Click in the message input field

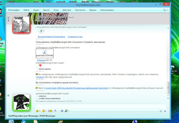point(101,106)
